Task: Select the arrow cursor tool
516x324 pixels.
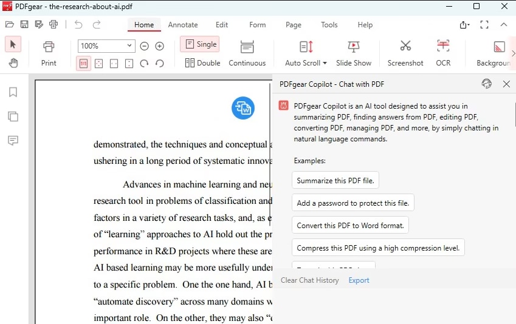Action: (13, 44)
